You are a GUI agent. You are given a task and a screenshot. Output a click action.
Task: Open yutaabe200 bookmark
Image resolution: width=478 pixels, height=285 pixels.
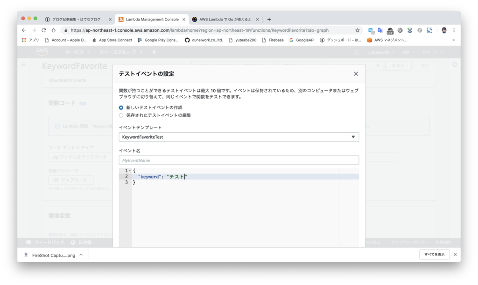[242, 40]
